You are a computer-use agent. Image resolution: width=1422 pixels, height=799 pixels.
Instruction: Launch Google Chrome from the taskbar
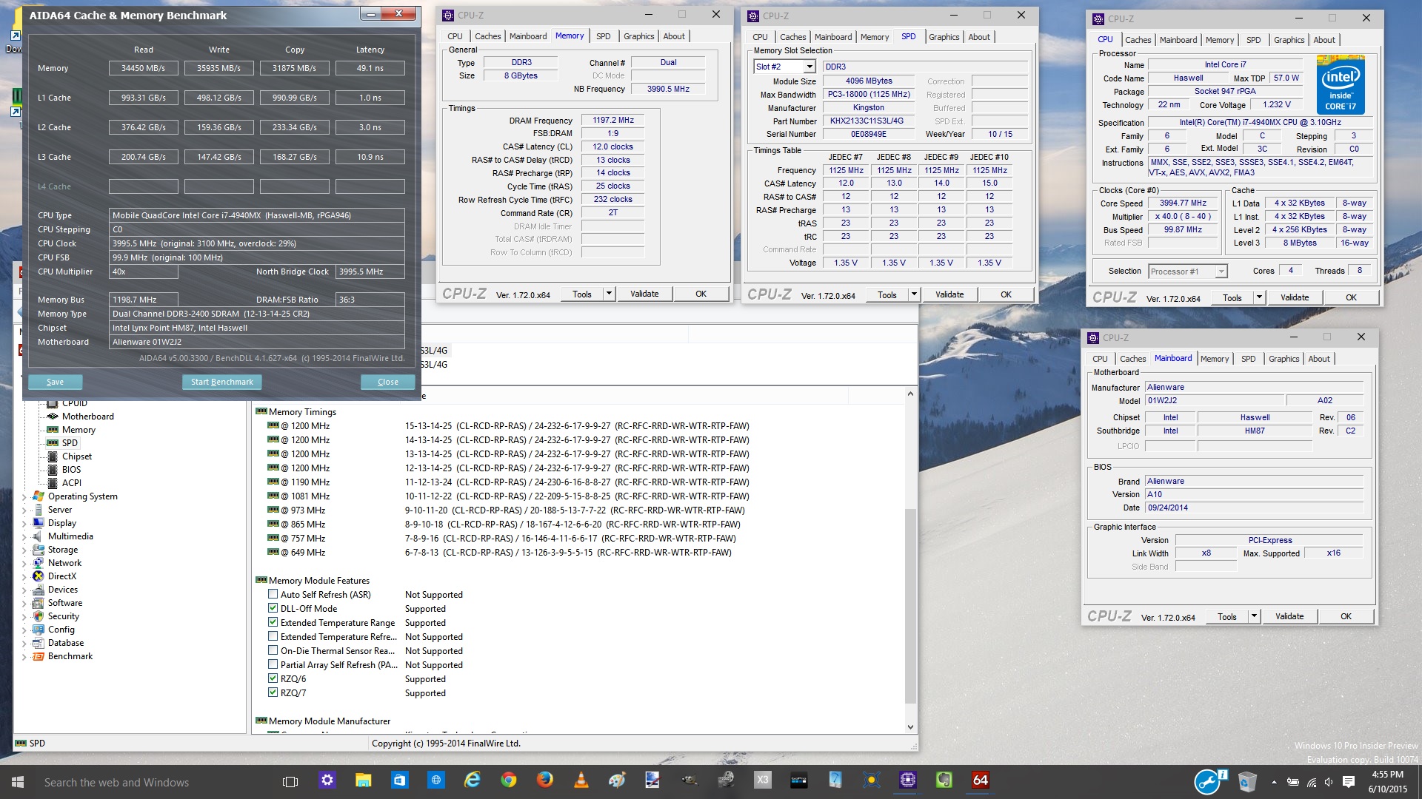pos(508,780)
